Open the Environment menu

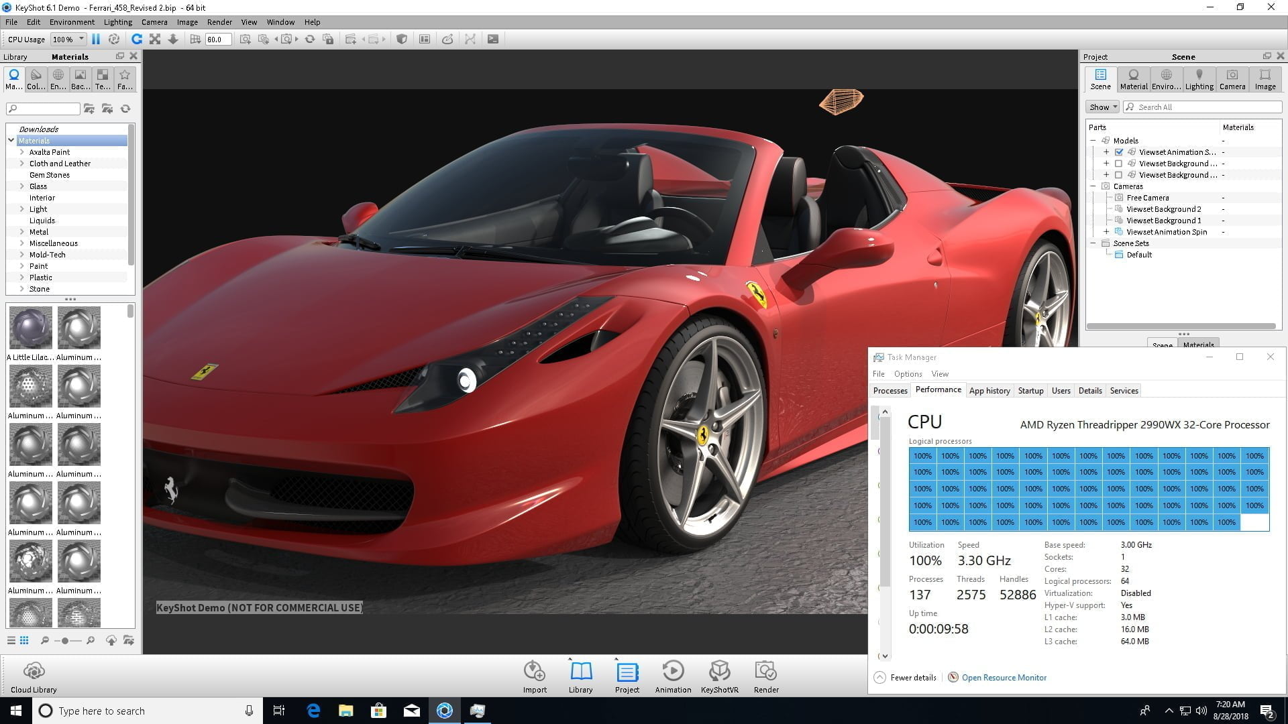(x=72, y=22)
